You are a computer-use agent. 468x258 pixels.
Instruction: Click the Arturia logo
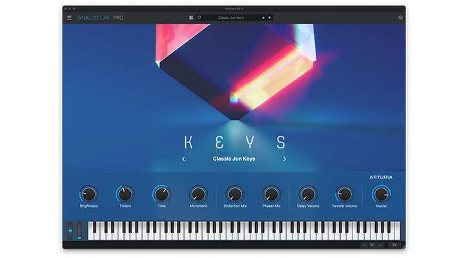[381, 177]
